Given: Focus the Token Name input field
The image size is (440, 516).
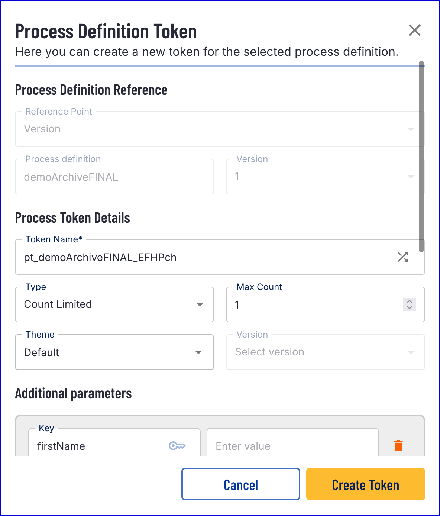Looking at the screenshot, I should click(220, 257).
